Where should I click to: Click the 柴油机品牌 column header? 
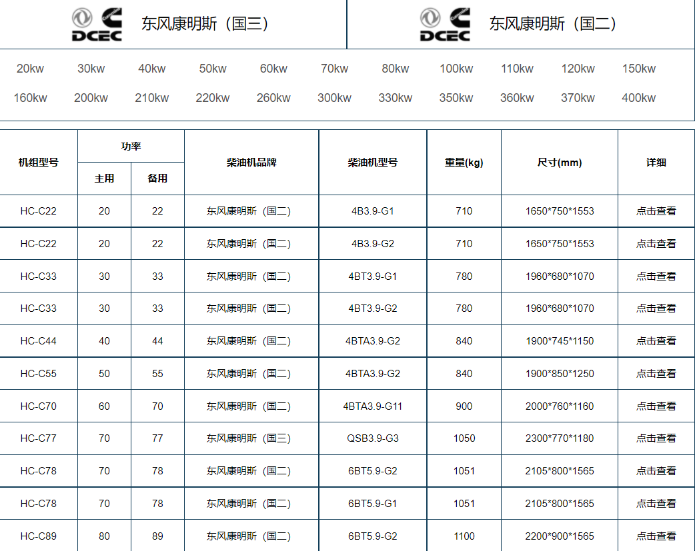(251, 163)
